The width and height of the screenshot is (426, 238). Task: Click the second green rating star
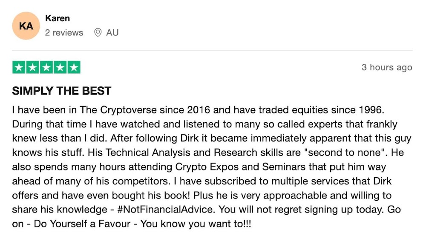pos(32,67)
